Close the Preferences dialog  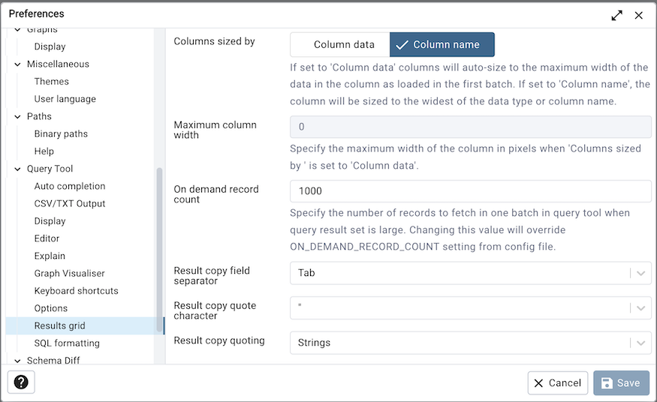click(x=638, y=16)
